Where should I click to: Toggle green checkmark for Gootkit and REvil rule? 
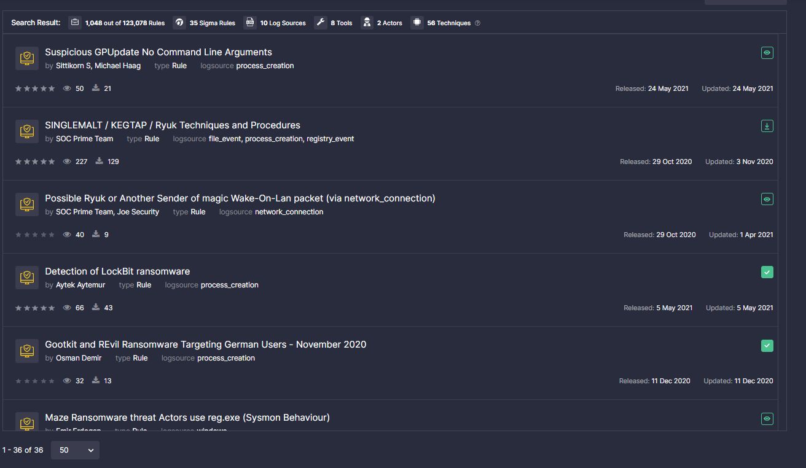tap(767, 345)
